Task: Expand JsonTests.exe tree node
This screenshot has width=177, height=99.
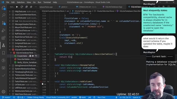Action: 10,18
